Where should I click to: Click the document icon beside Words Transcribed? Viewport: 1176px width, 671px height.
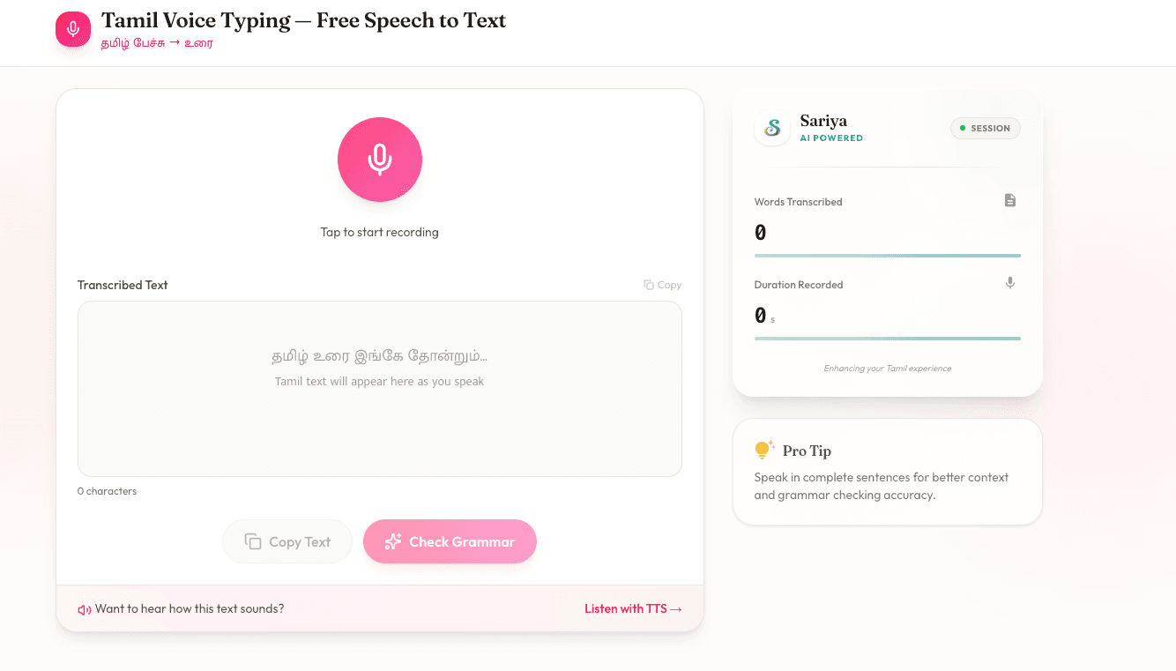coord(1010,201)
